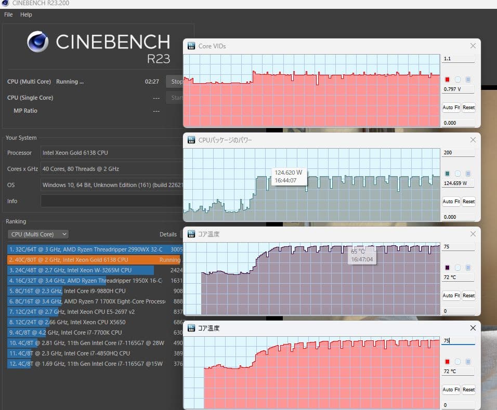Open the Help menu
The image size is (497, 410).
(x=26, y=15)
